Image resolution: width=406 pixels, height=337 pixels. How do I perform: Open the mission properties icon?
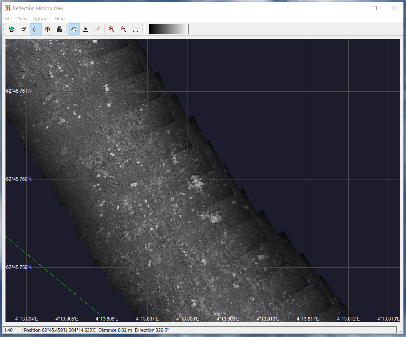click(x=23, y=29)
